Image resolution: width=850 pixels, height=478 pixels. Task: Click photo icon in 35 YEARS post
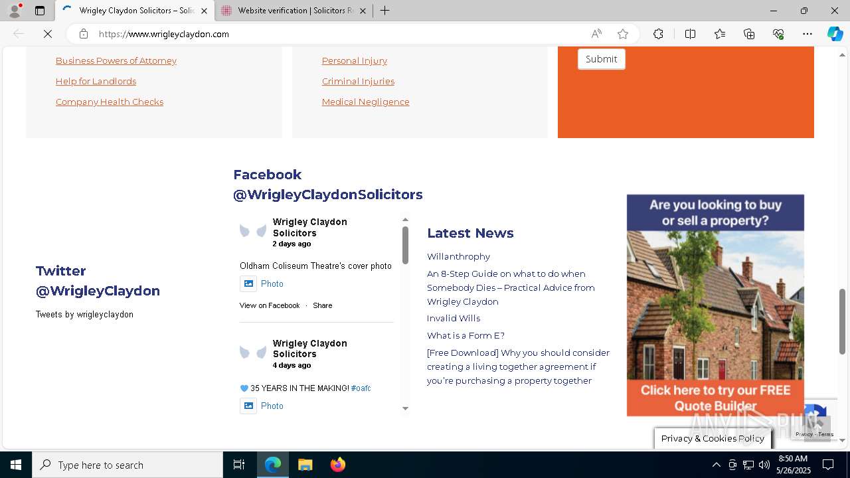click(248, 406)
